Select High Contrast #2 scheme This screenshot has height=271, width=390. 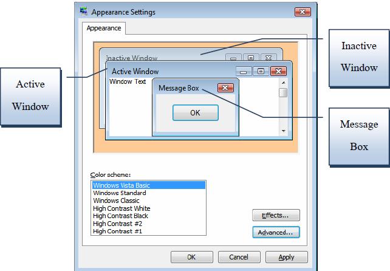coord(148,224)
